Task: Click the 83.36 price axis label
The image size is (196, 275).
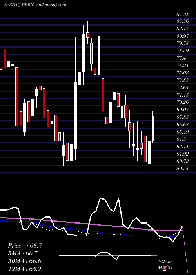Action: (x=183, y=21)
